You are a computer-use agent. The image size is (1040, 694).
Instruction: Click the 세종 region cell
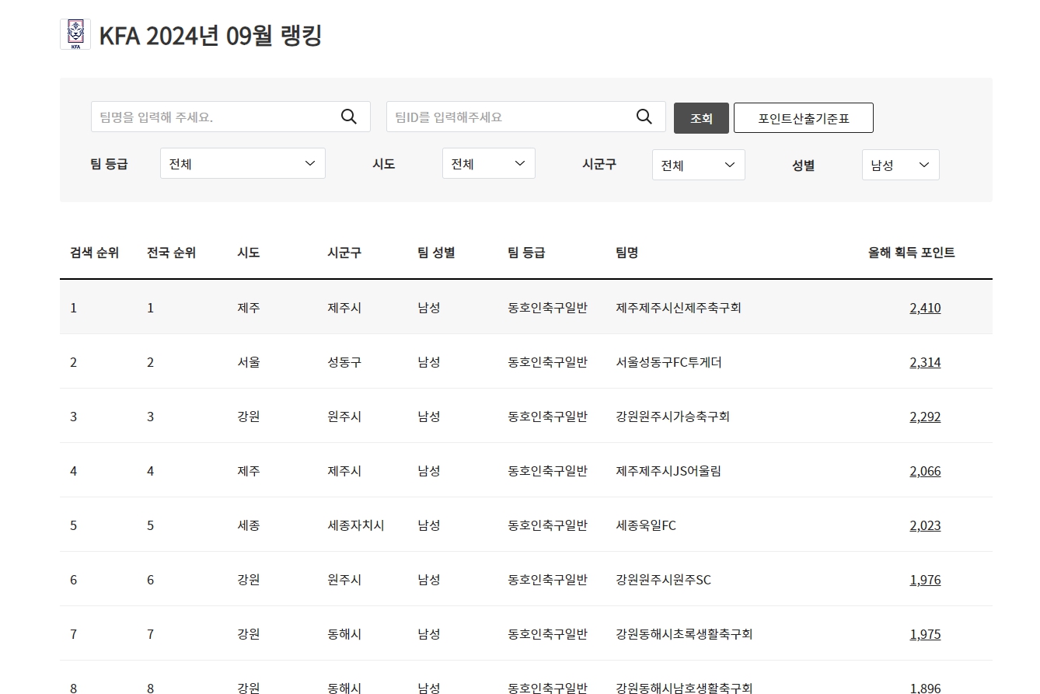[x=249, y=525]
